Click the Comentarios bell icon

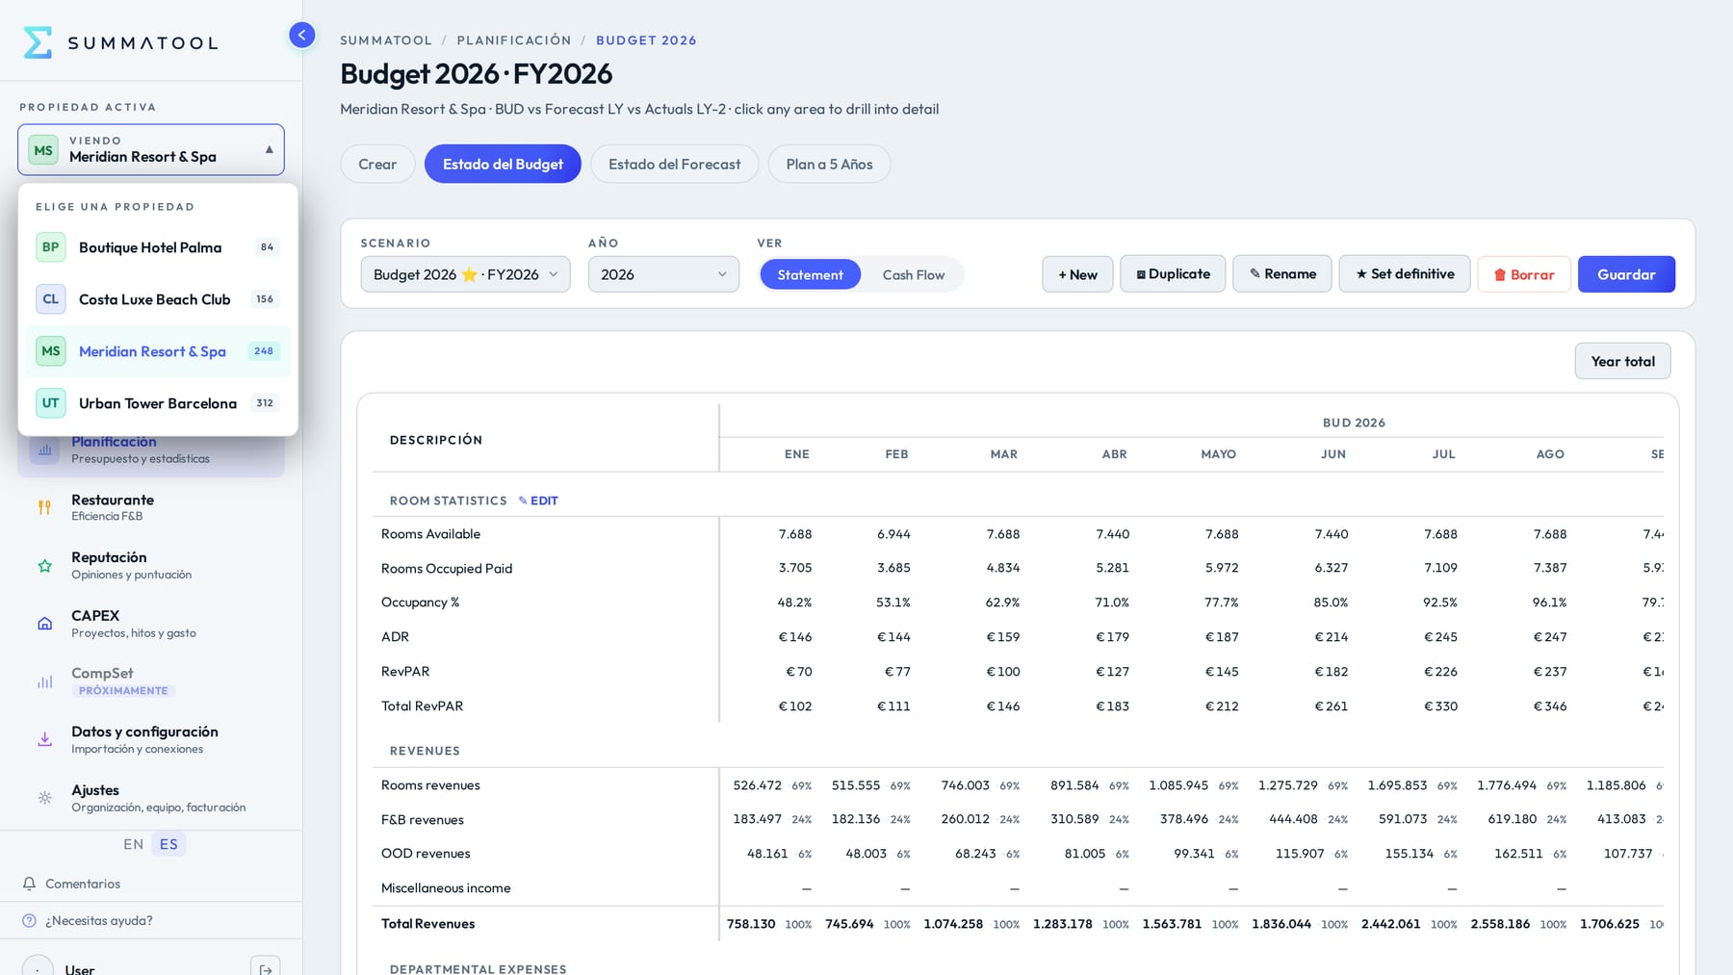point(29,884)
